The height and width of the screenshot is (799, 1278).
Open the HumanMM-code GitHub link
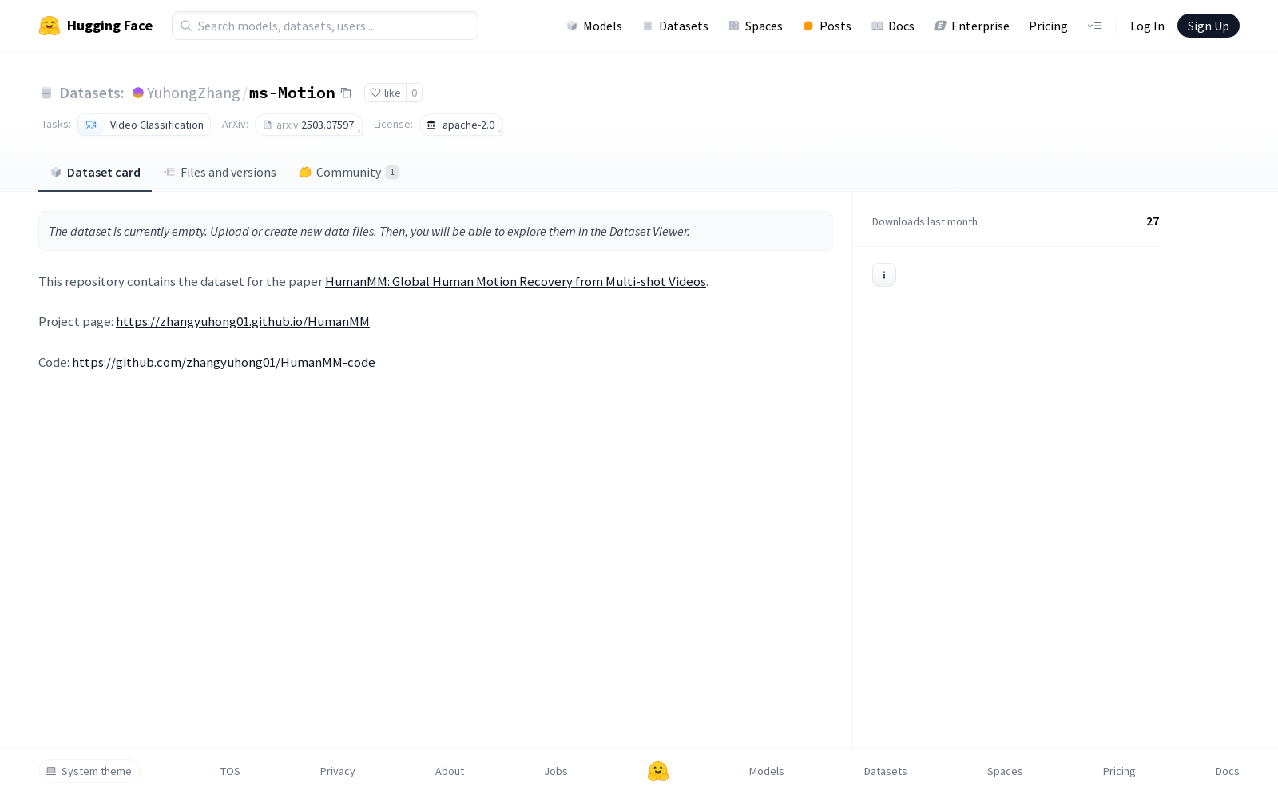click(x=224, y=362)
